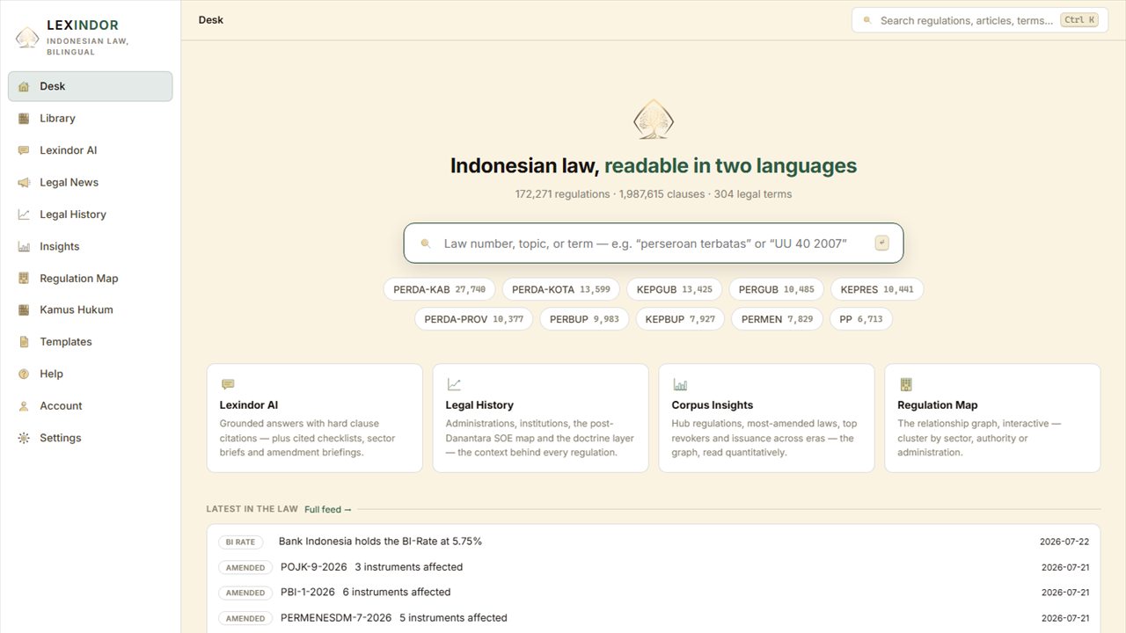This screenshot has width=1126, height=633.
Task: Click the Desk home icon
Action: click(24, 86)
